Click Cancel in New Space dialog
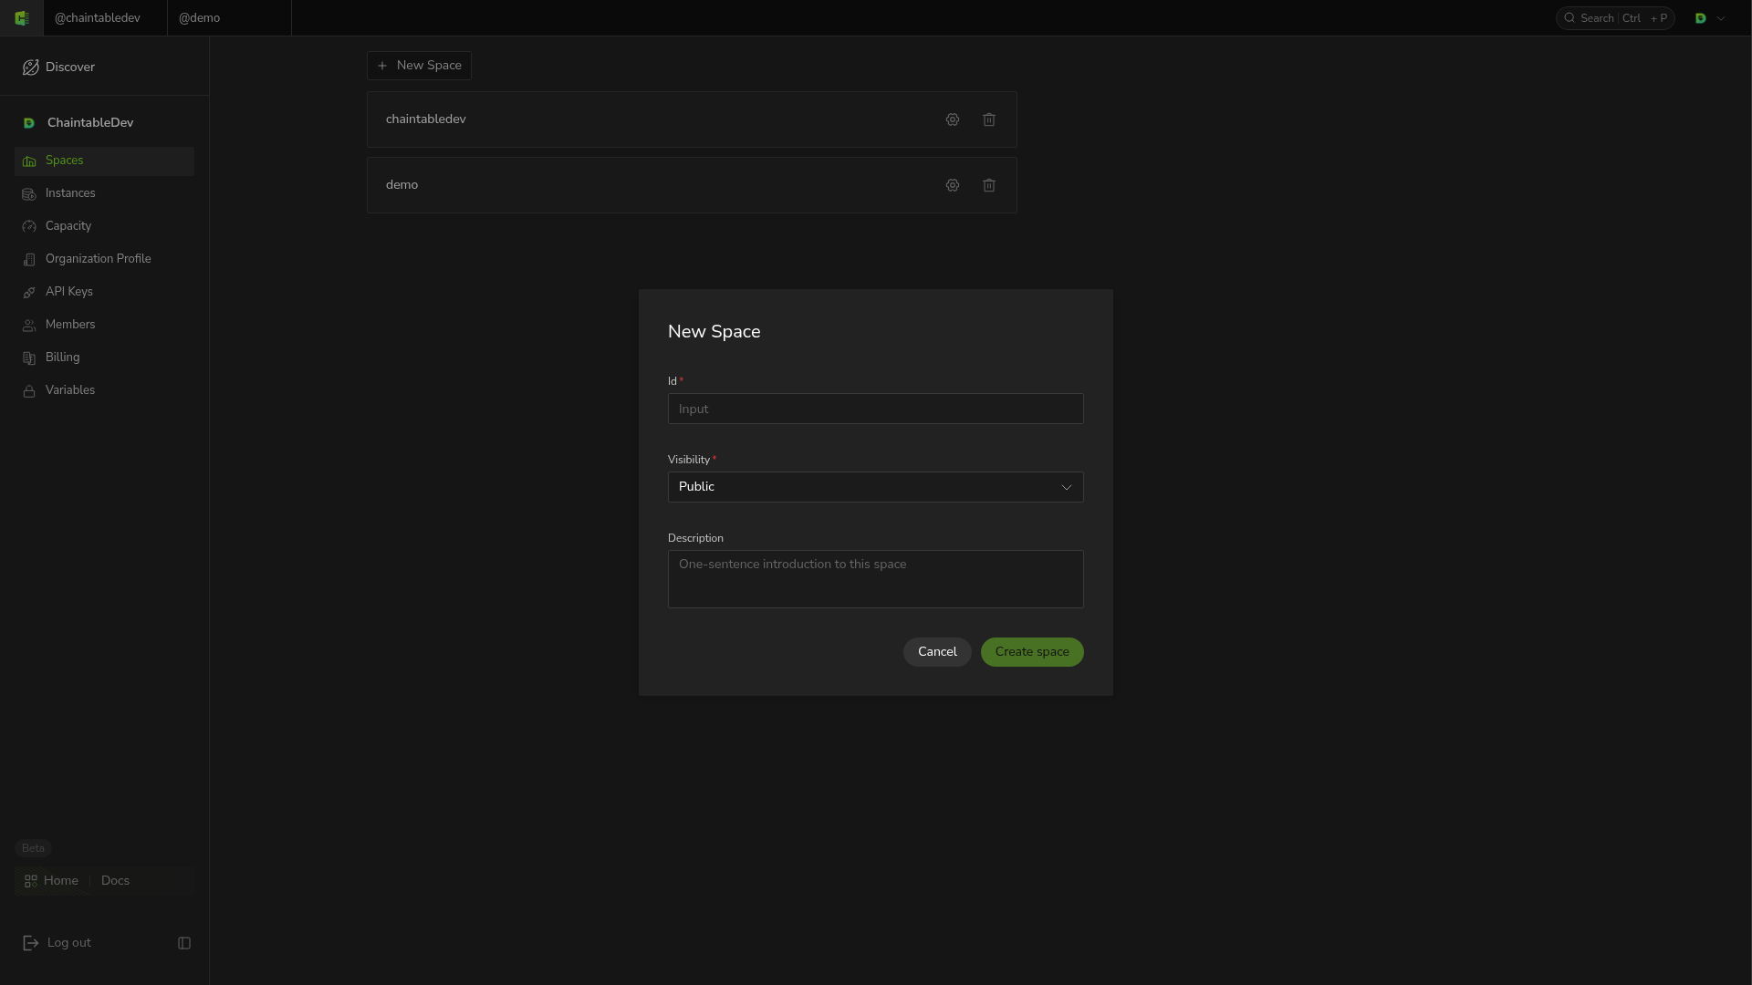This screenshot has width=1752, height=985. pos(937,652)
